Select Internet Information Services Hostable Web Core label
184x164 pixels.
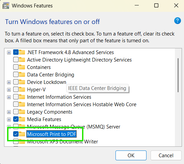pyautogui.click(x=82, y=104)
